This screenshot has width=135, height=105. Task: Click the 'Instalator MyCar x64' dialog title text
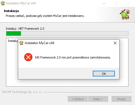click(x=39, y=43)
